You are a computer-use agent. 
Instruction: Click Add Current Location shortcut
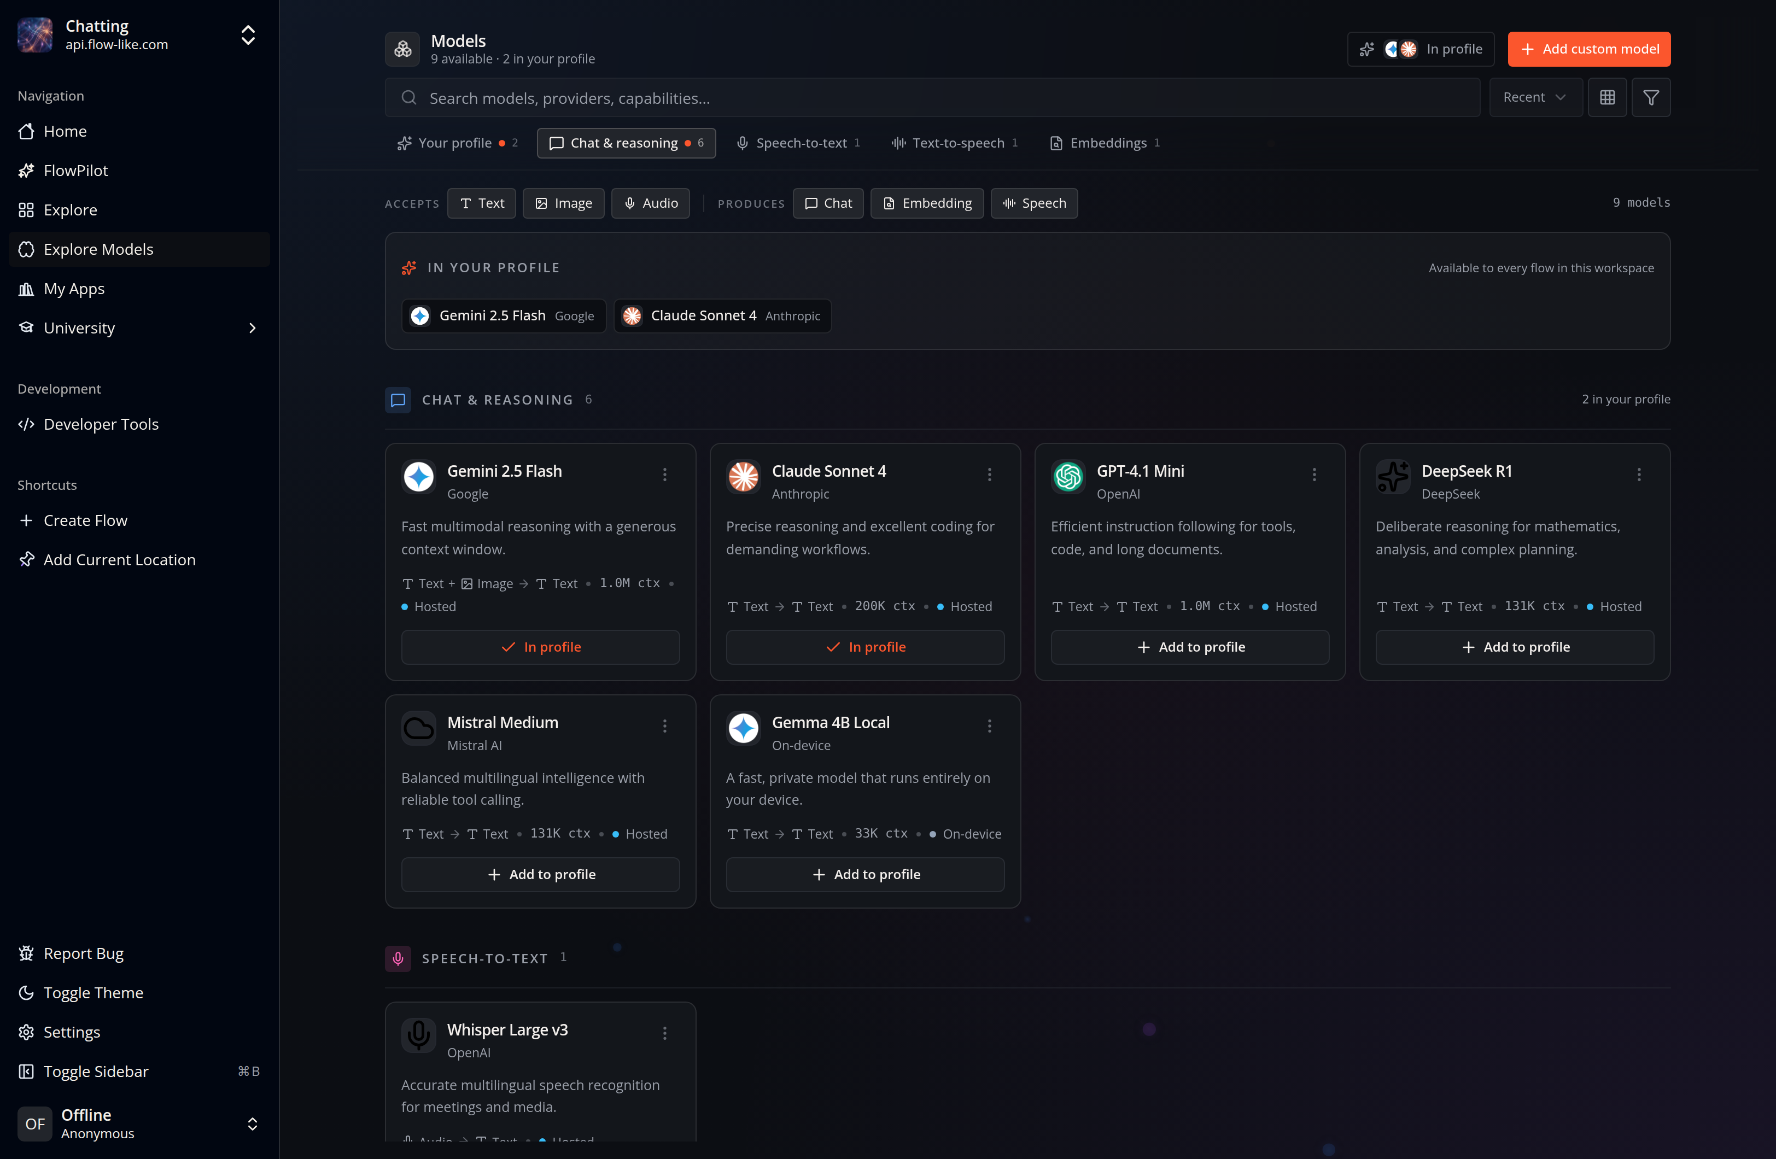[139, 560]
